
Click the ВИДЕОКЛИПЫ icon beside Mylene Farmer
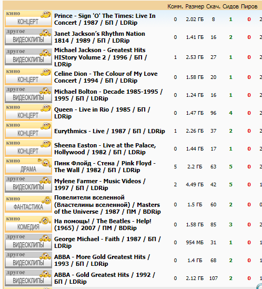coord(28,184)
